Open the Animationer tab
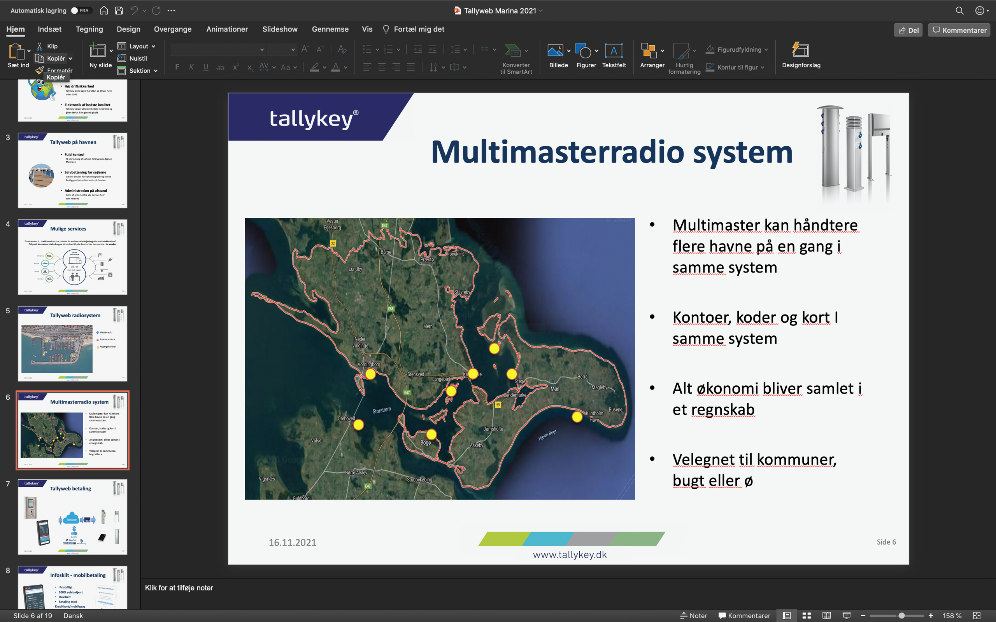 click(x=227, y=29)
